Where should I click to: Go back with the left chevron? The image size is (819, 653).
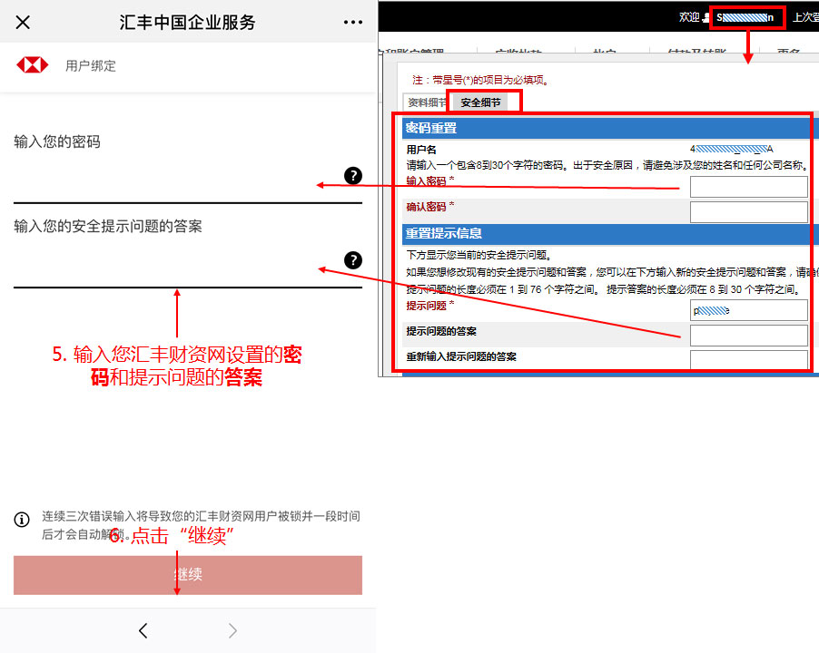tap(143, 630)
